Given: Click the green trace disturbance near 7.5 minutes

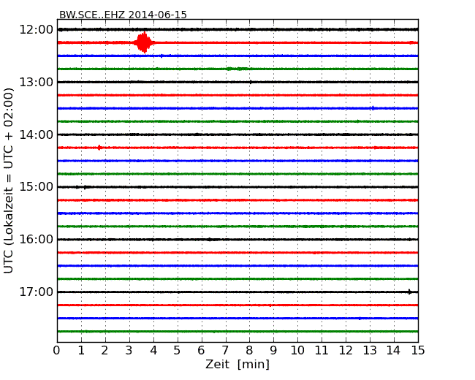Looking at the screenshot, I should 237,69.
